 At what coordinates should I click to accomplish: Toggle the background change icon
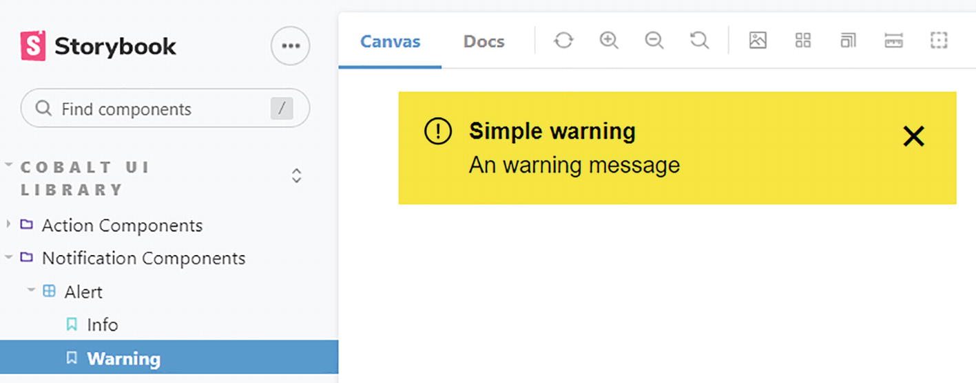(x=758, y=41)
